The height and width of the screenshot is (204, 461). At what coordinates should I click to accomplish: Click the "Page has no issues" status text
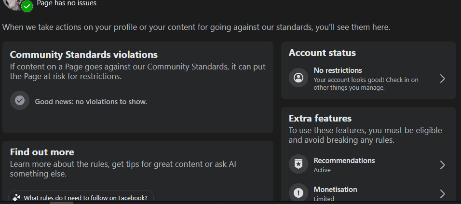click(67, 3)
